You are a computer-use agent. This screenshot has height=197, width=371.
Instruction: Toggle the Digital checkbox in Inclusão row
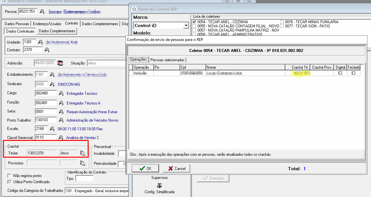(x=340, y=73)
